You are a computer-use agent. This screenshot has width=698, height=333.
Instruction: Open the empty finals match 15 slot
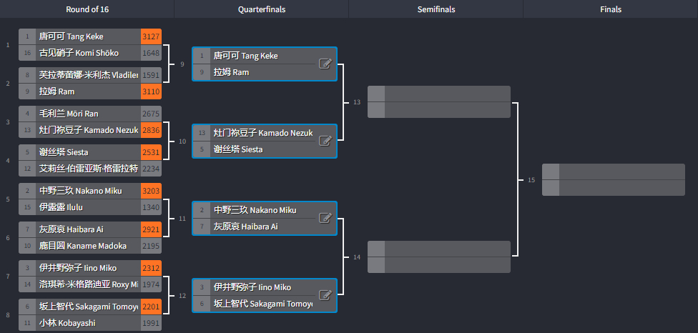click(x=614, y=179)
